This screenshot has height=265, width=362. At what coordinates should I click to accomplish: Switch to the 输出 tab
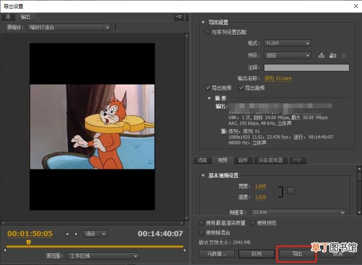[25, 17]
